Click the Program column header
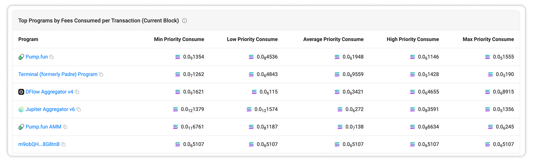This screenshot has width=533, height=162. tap(28, 39)
